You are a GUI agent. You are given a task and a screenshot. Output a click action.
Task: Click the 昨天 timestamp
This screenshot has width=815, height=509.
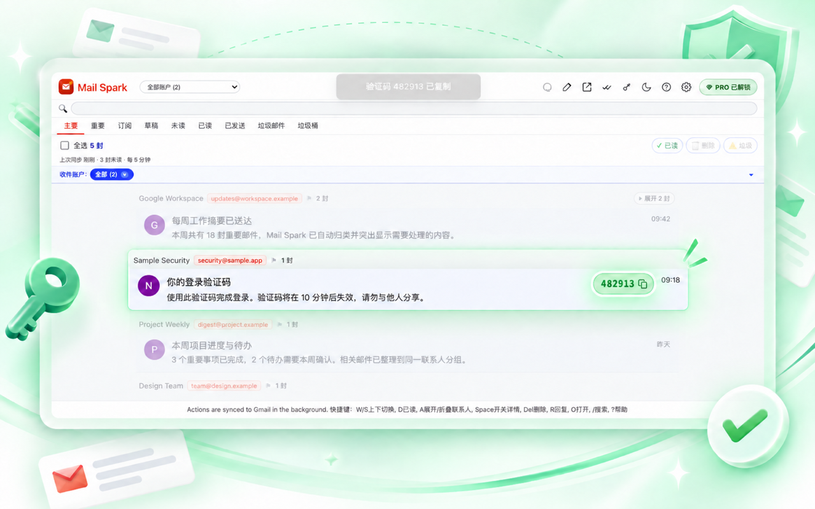point(663,344)
